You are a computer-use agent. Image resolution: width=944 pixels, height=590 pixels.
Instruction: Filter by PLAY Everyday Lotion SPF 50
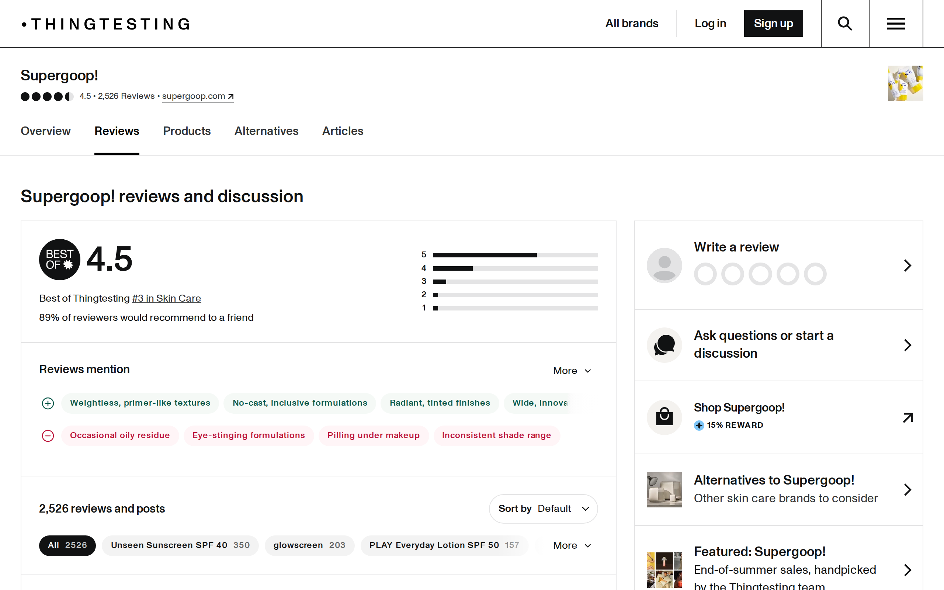point(444,545)
